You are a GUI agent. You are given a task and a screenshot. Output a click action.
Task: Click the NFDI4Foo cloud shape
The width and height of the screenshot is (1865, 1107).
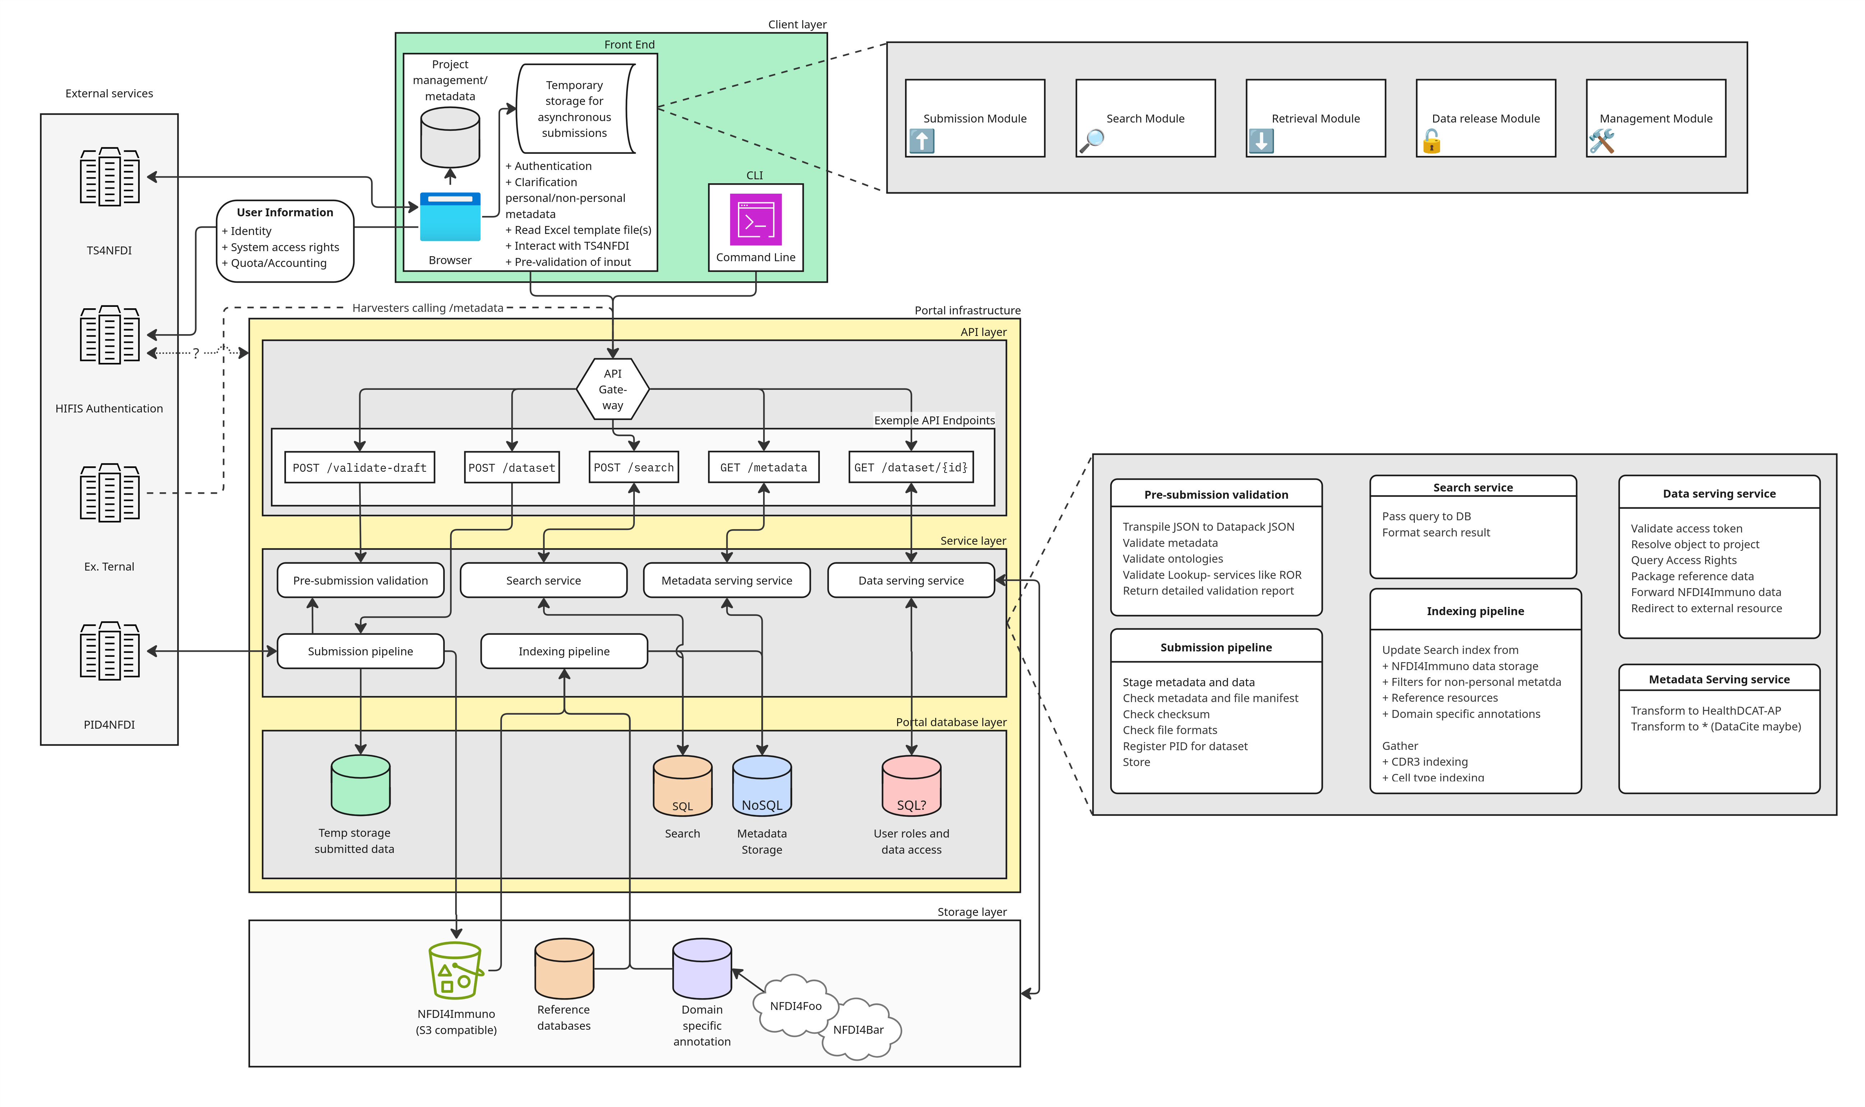[796, 1006]
